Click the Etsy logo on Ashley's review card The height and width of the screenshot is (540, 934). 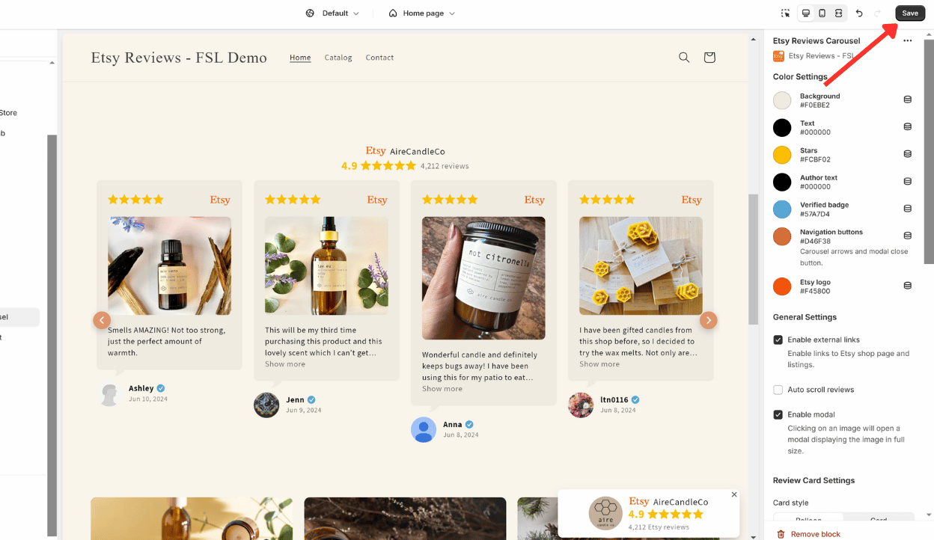(220, 200)
